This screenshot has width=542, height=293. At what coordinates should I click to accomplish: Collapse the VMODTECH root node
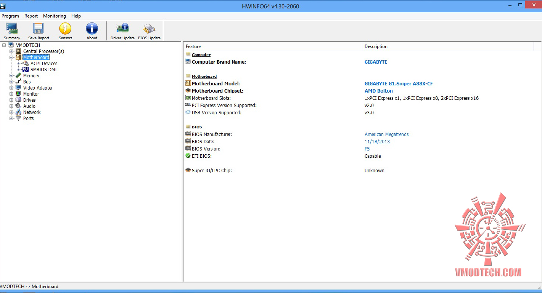(x=4, y=45)
